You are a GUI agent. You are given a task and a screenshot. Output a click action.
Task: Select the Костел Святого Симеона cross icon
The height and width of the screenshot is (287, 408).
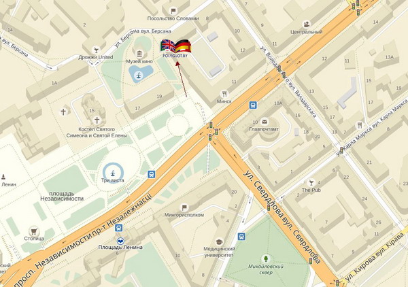97,120
